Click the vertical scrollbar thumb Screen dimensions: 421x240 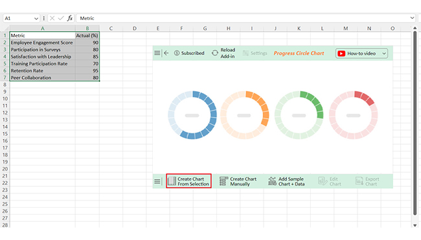click(x=415, y=123)
